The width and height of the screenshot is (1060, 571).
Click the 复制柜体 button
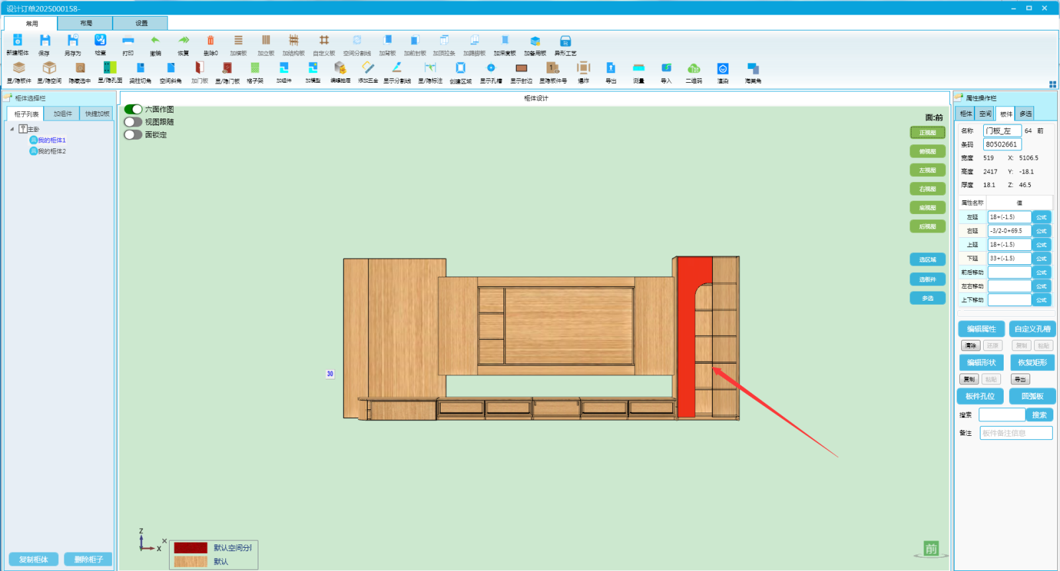point(34,560)
